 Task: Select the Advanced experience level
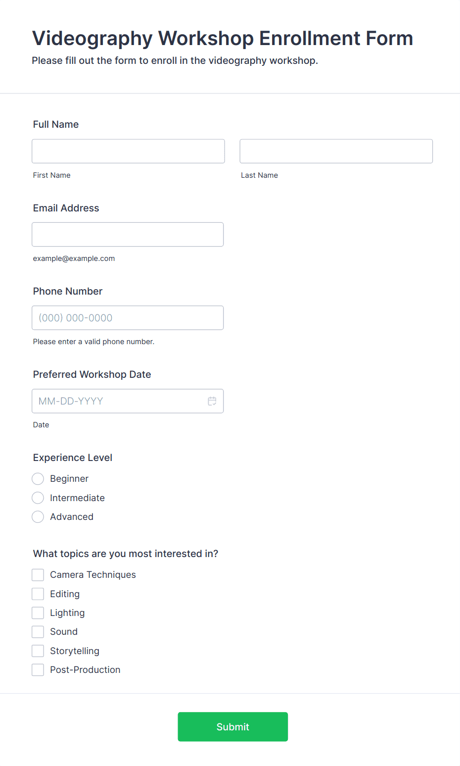tap(38, 517)
